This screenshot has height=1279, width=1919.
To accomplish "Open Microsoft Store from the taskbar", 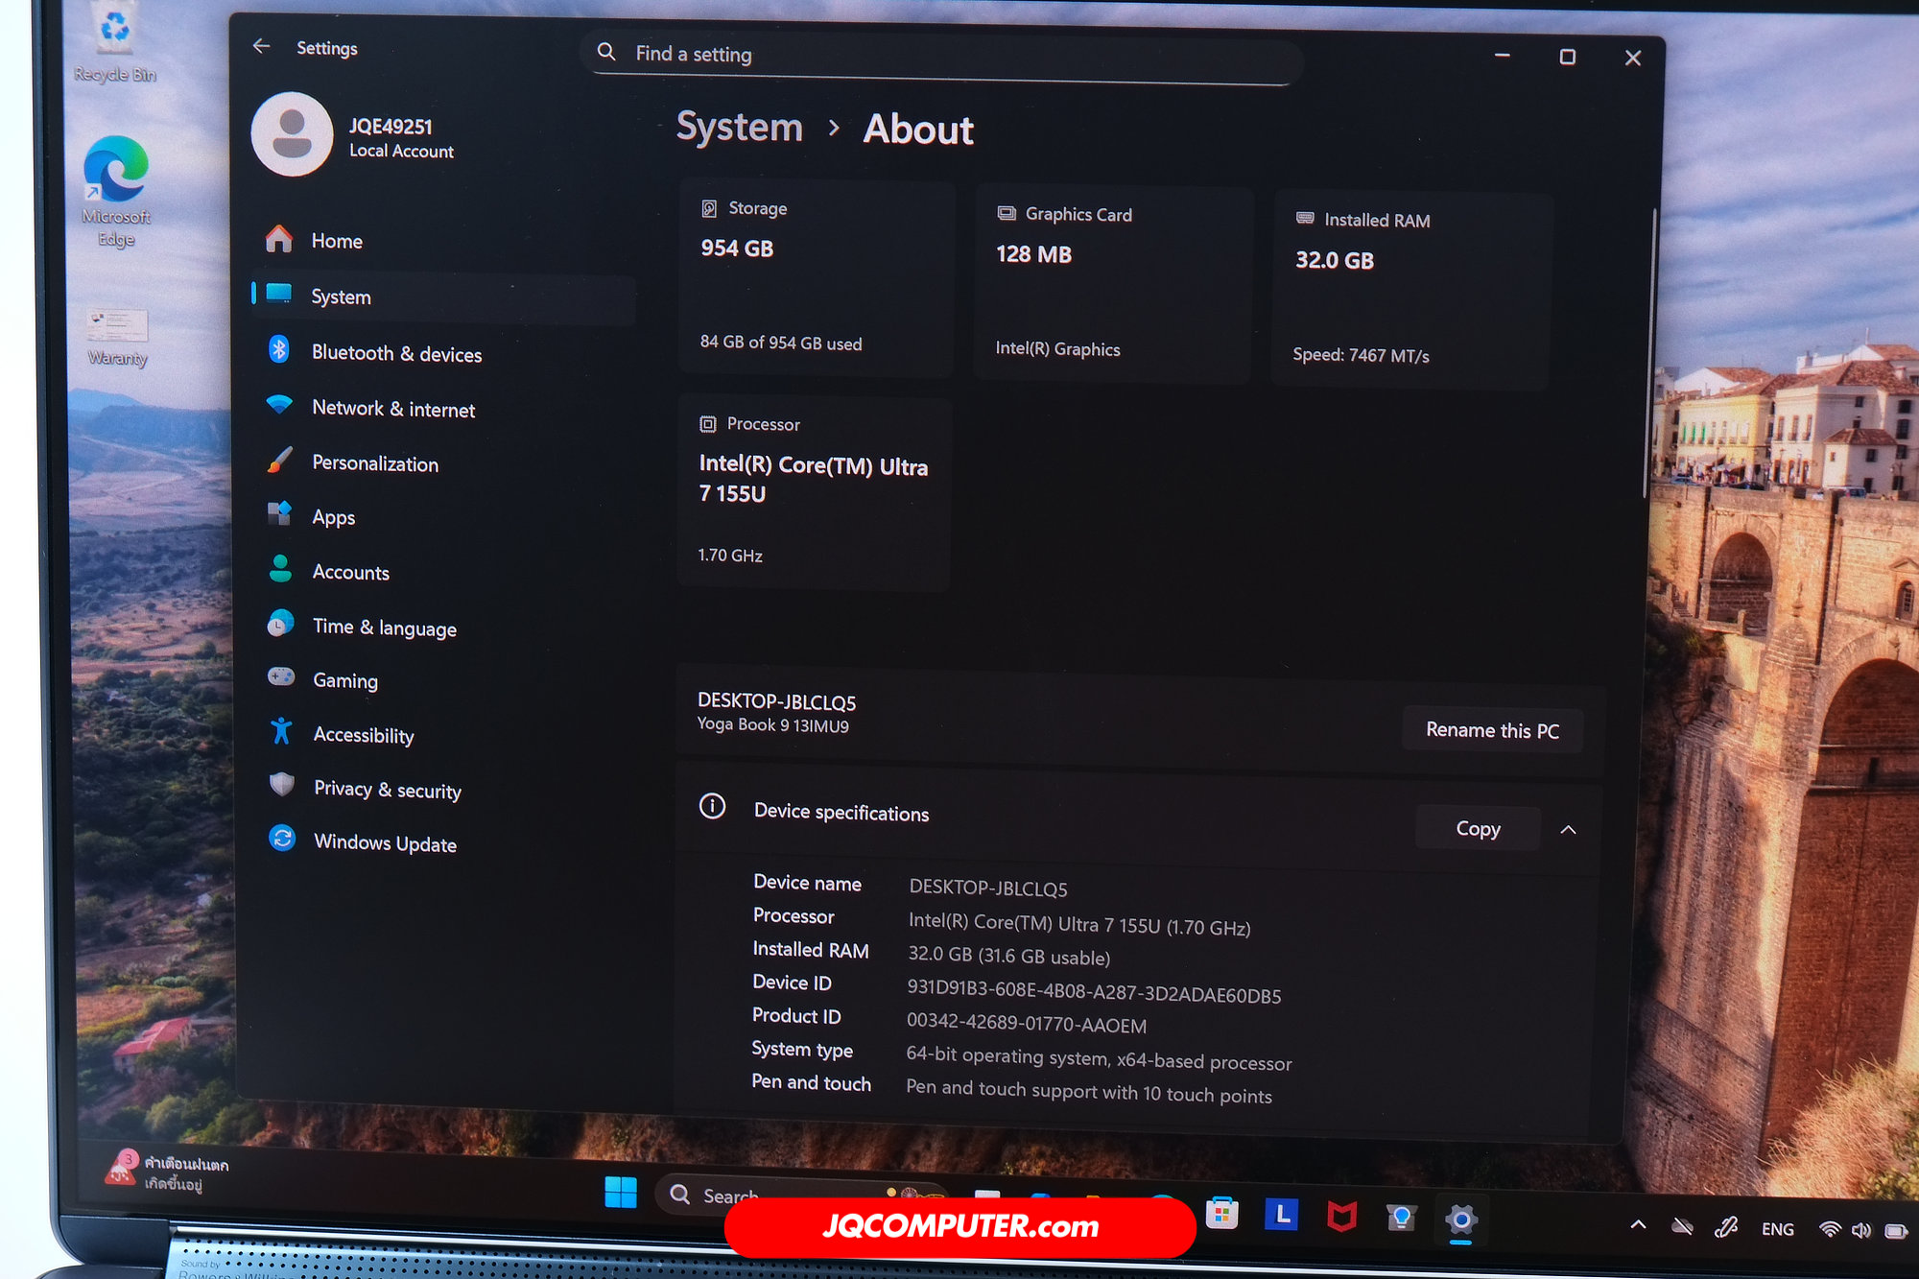I will 1222,1213.
